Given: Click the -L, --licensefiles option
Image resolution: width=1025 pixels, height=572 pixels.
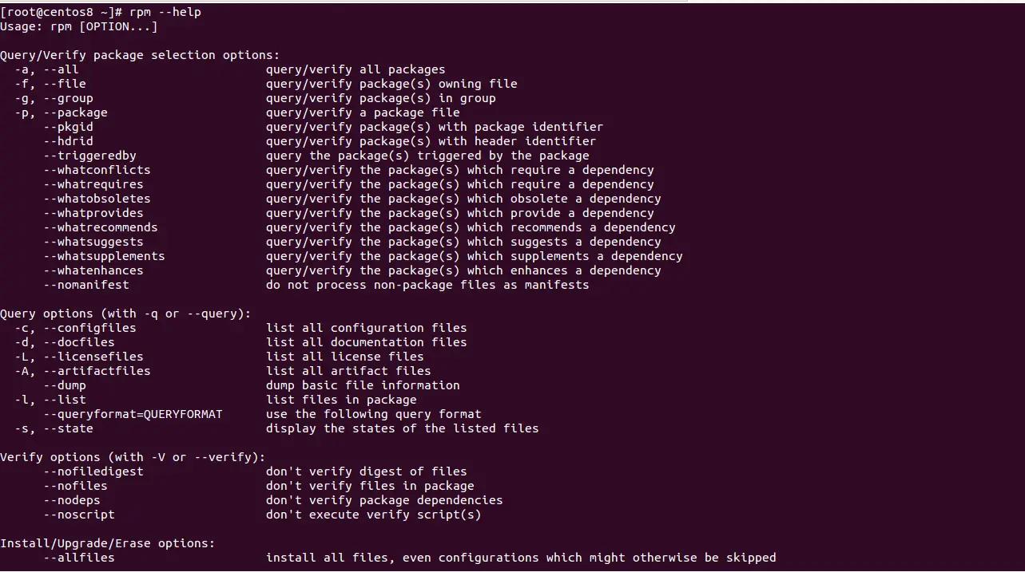Looking at the screenshot, I should click(x=79, y=357).
